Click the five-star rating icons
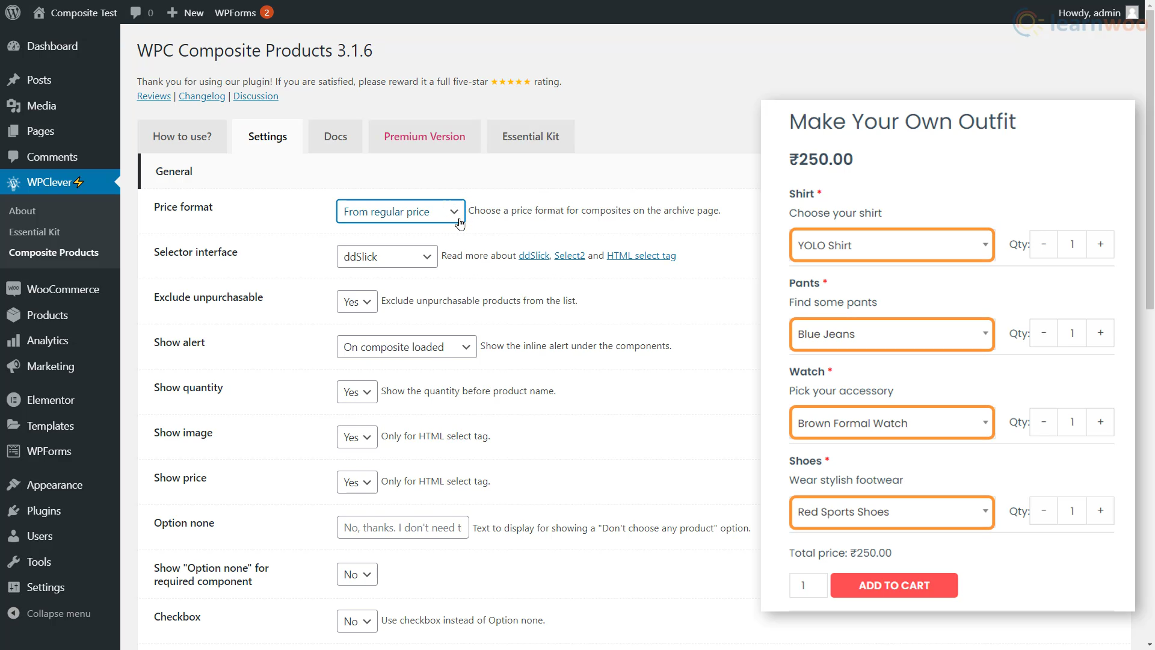This screenshot has height=650, width=1155. [x=511, y=82]
